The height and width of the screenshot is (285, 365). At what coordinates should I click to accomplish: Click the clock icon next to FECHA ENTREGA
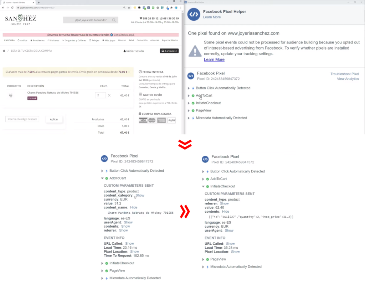pyautogui.click(x=140, y=72)
